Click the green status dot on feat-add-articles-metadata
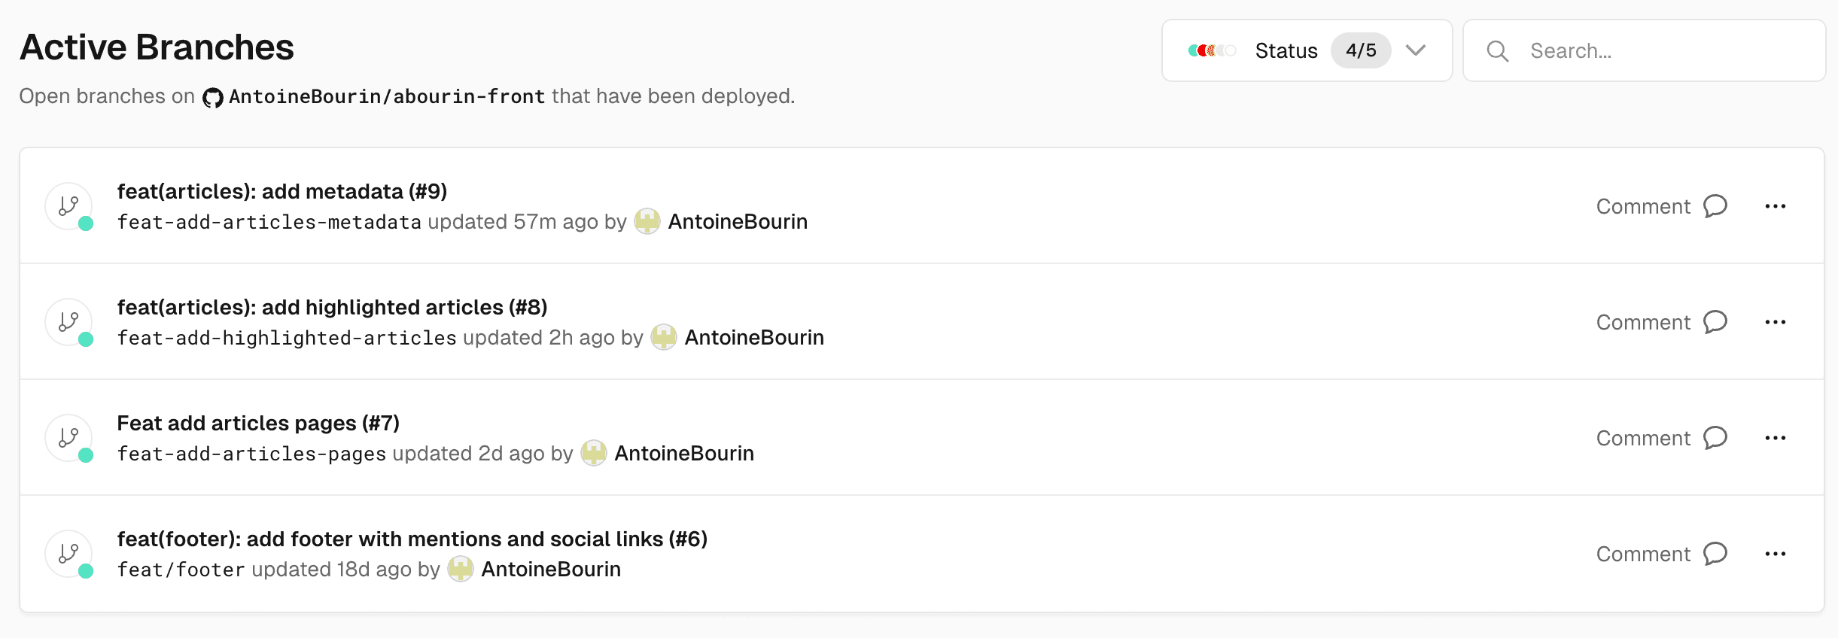 point(87,223)
